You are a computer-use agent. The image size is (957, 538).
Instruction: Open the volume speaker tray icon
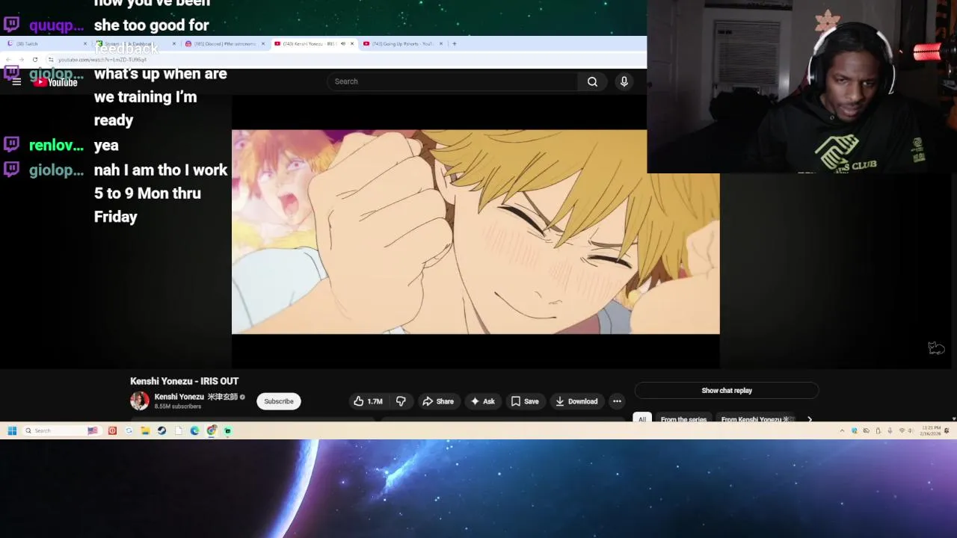point(911,430)
